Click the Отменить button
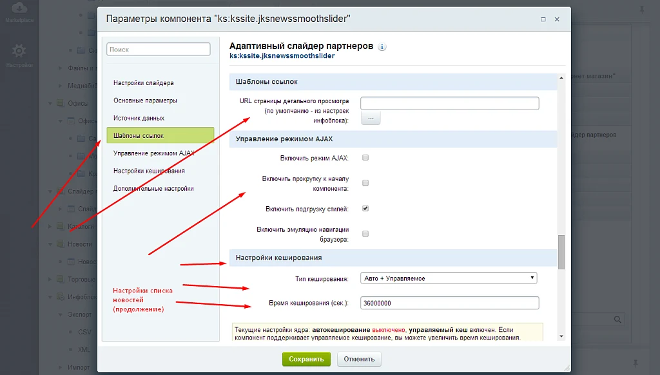Image resolution: width=660 pixels, height=375 pixels. point(359,359)
